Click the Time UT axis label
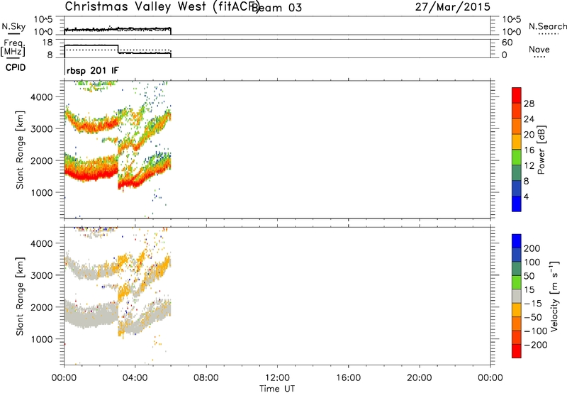The height and width of the screenshot is (393, 567). point(277,389)
